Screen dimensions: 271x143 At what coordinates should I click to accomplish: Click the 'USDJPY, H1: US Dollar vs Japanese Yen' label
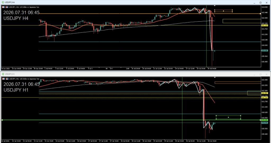pos(24,79)
